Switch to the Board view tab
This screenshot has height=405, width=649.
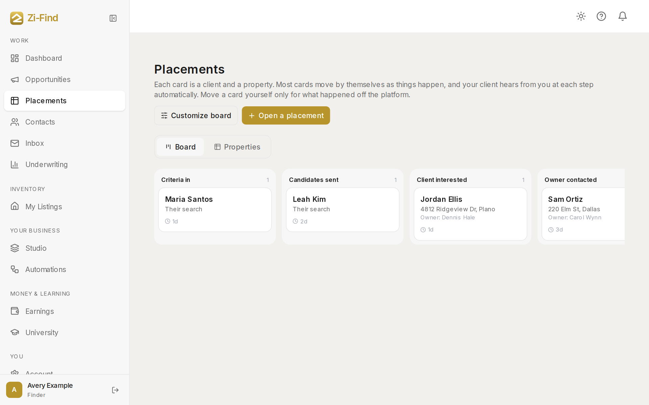[x=180, y=147]
